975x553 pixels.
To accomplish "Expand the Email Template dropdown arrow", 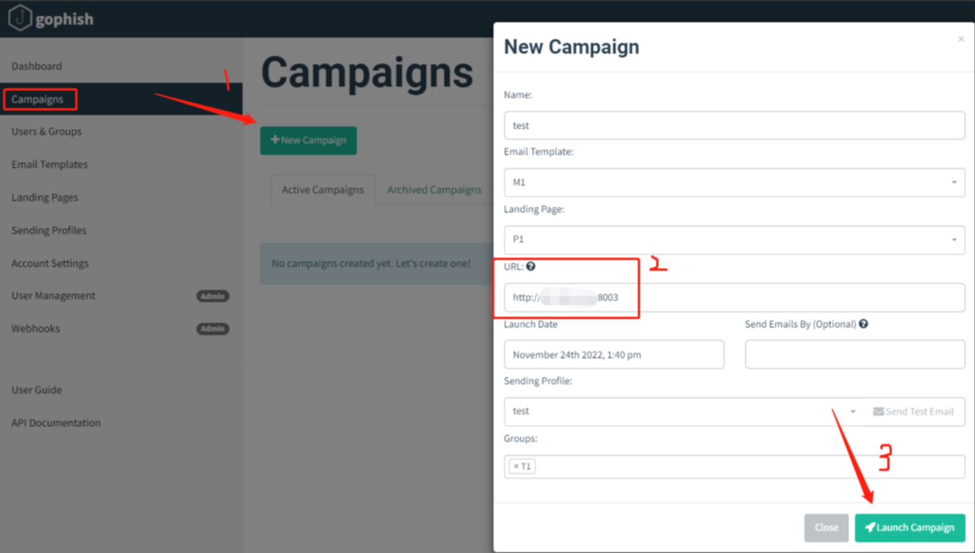I will [x=954, y=183].
